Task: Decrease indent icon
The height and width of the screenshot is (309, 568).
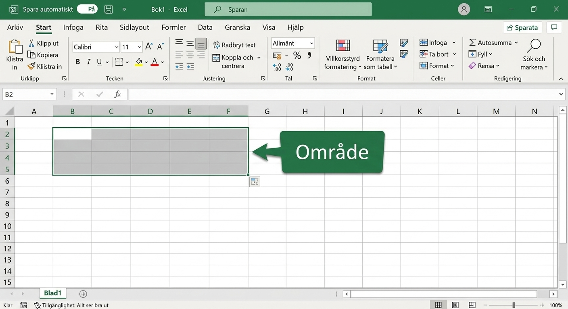Action: [x=179, y=67]
